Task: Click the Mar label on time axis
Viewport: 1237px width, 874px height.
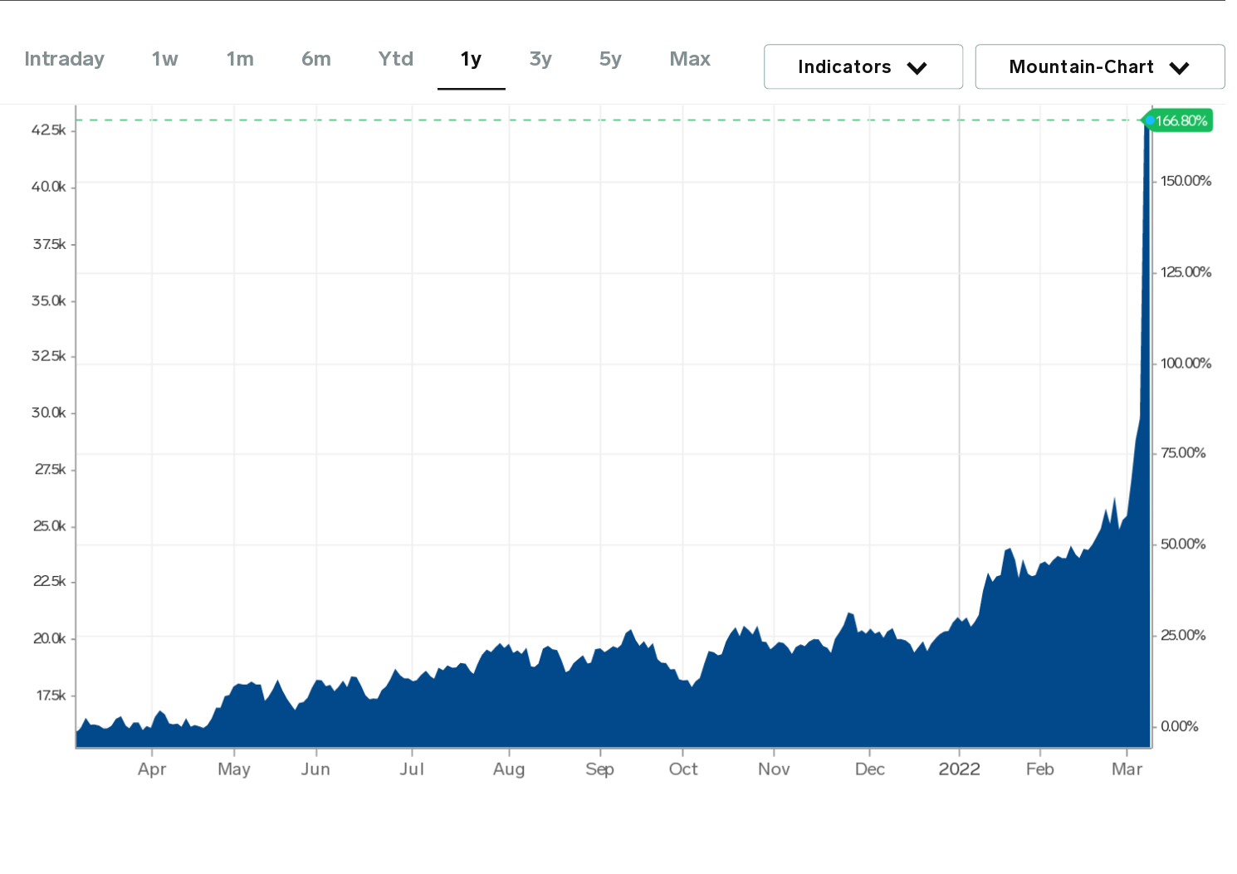Action: [1127, 769]
